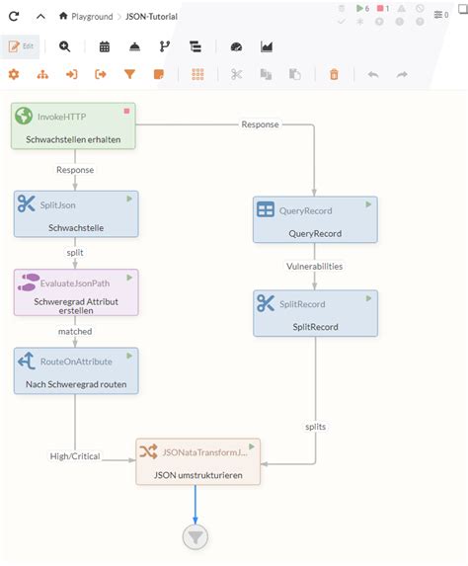Go up one level with the caret icon
The image size is (468, 566).
(40, 16)
